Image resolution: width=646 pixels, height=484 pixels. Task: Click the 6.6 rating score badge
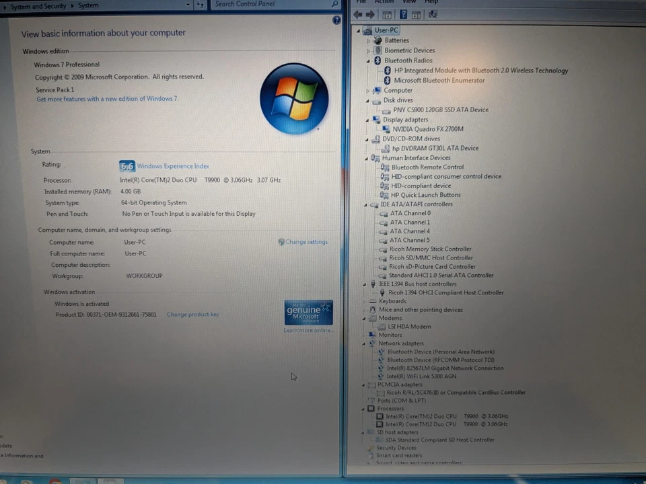pyautogui.click(x=127, y=166)
